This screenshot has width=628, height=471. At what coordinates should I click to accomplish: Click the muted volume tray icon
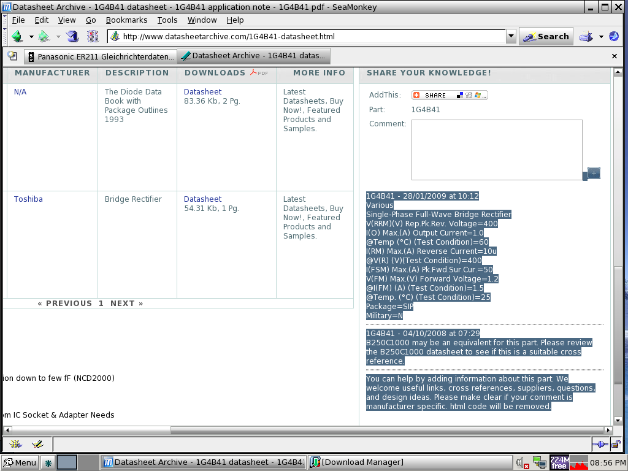click(523, 463)
